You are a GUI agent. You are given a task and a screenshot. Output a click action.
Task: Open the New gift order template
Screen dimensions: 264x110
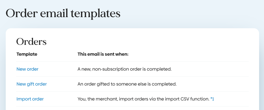[32, 84]
